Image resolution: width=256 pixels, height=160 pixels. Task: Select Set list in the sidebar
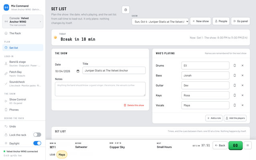(23, 48)
